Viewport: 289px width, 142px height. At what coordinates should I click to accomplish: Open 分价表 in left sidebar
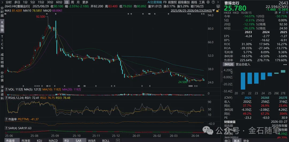(x=2, y=76)
